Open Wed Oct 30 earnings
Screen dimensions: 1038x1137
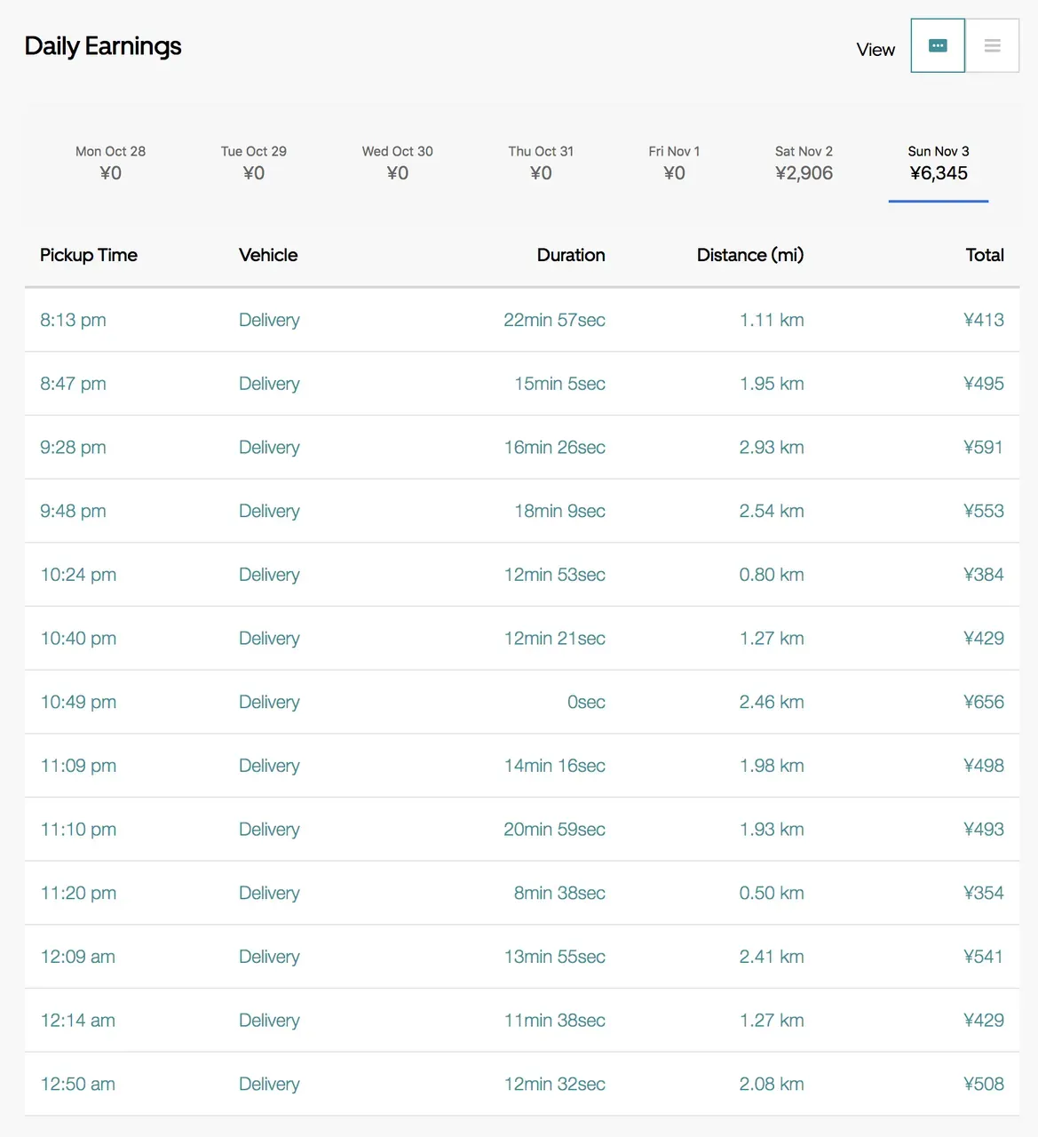[397, 163]
